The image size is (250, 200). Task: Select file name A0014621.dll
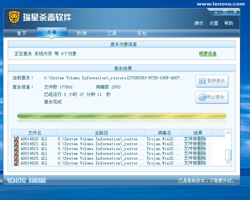tap(34, 144)
